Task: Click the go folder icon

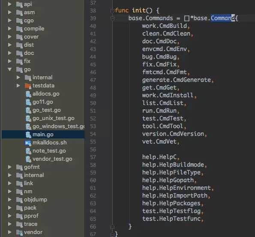Action: pos(19,70)
